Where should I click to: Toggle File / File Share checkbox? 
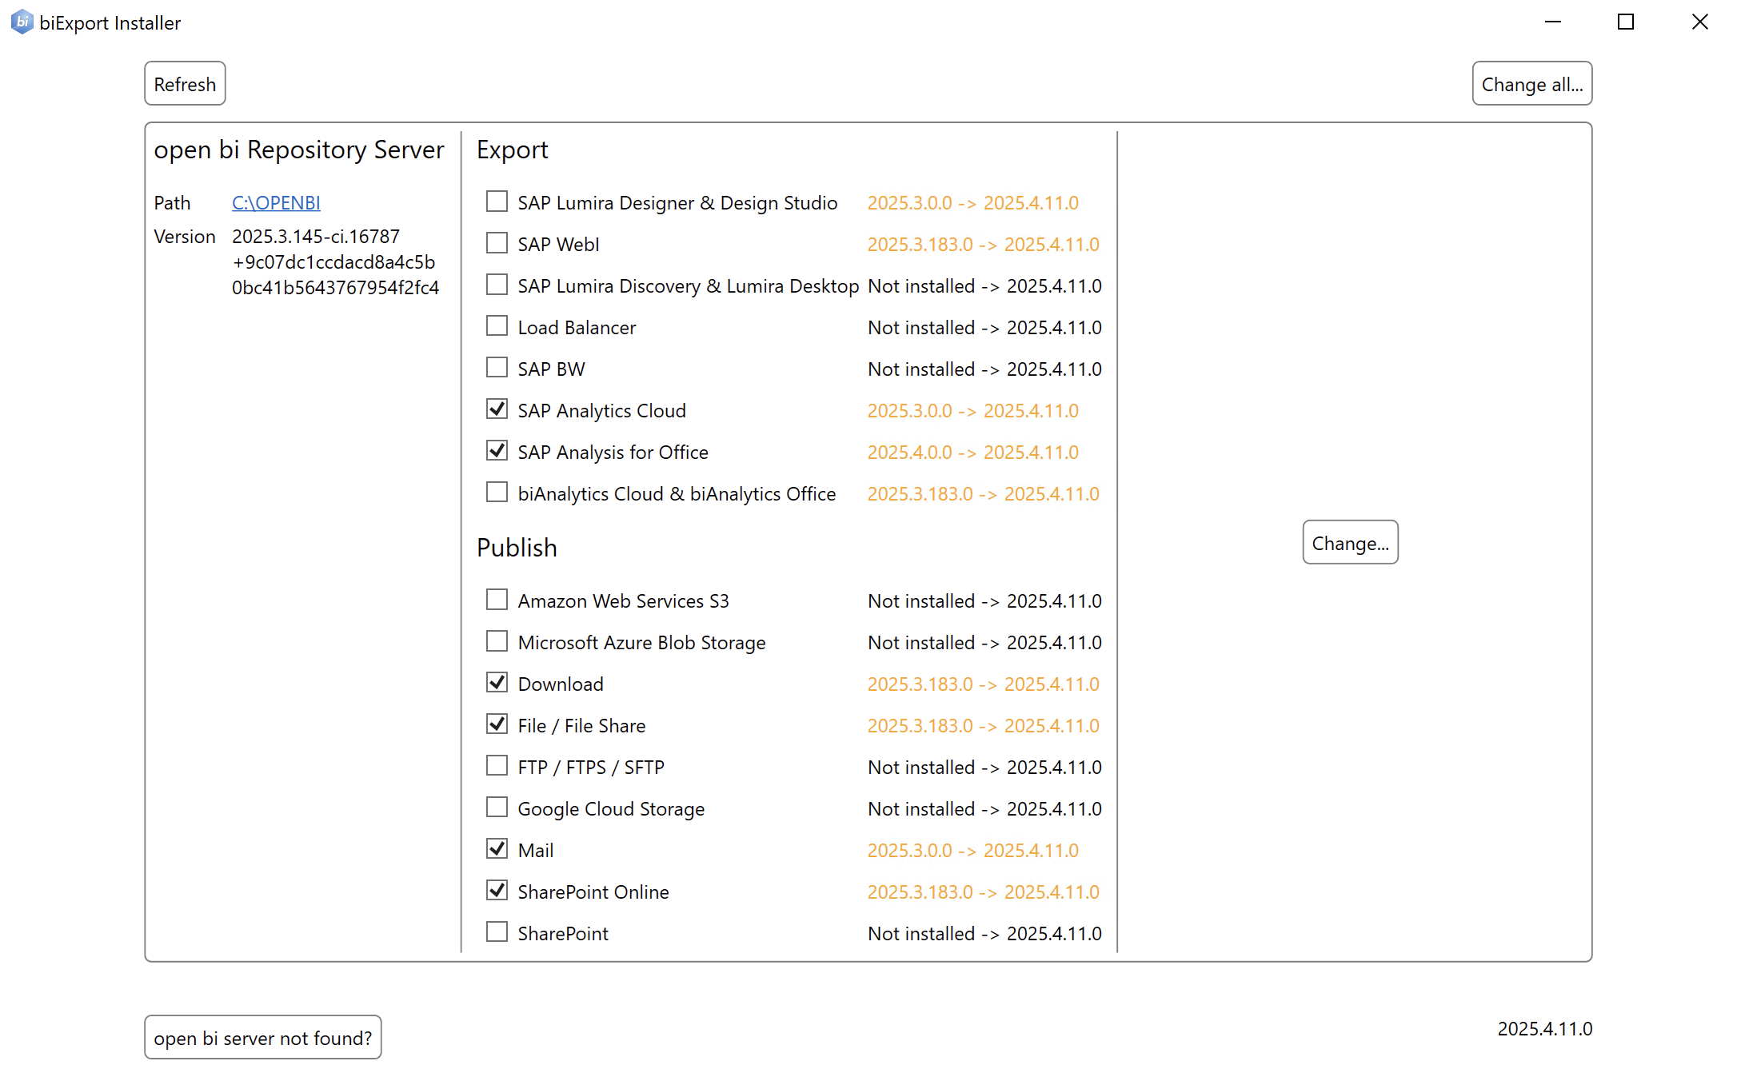[x=497, y=724]
